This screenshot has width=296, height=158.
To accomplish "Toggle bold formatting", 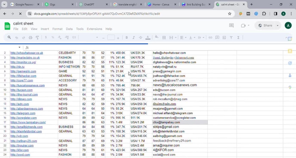I will point(127,38).
